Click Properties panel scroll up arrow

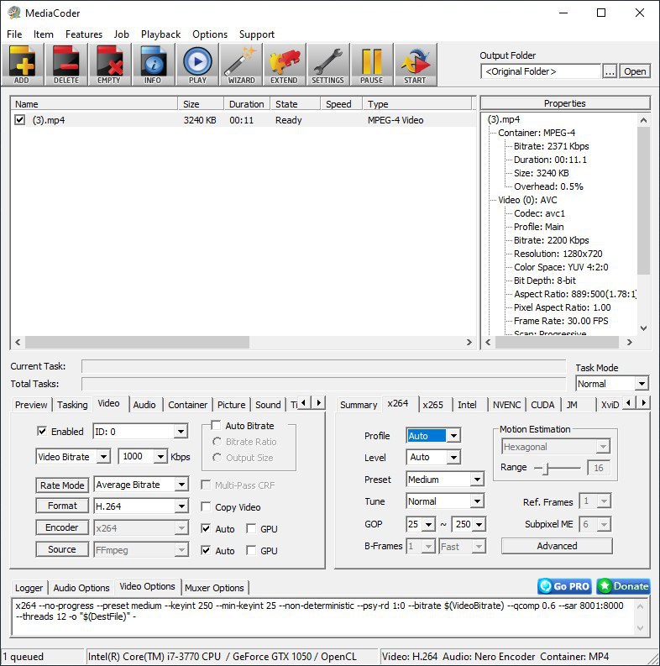tap(643, 120)
